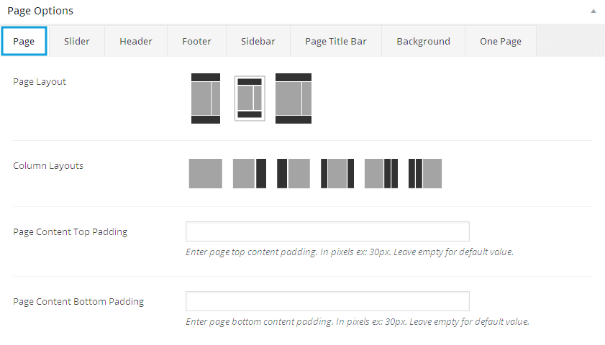Viewport: 605px width, 345px height.
Task: Switch to the Slider tab
Action: click(77, 41)
